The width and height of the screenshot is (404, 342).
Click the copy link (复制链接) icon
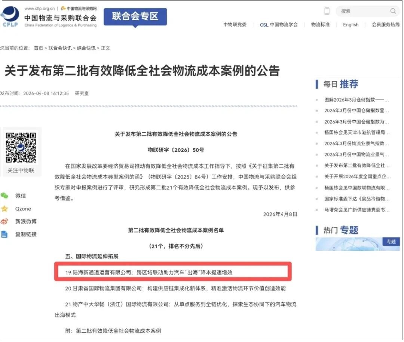tap(4, 234)
